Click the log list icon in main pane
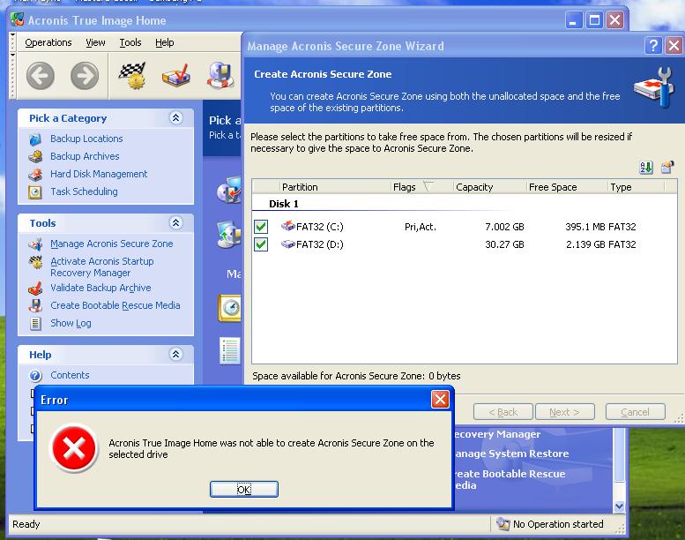The width and height of the screenshot is (685, 540). pos(230,350)
